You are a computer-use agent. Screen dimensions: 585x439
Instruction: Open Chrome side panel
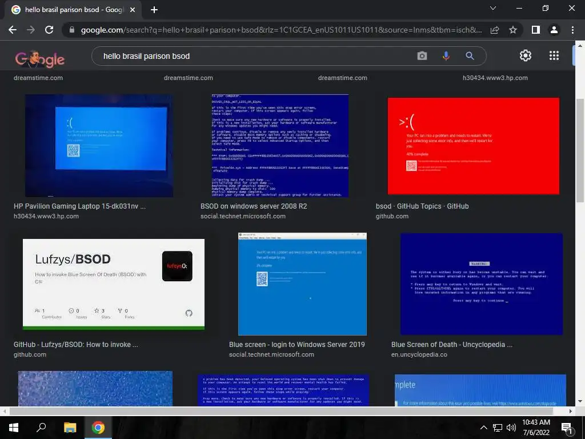(536, 30)
